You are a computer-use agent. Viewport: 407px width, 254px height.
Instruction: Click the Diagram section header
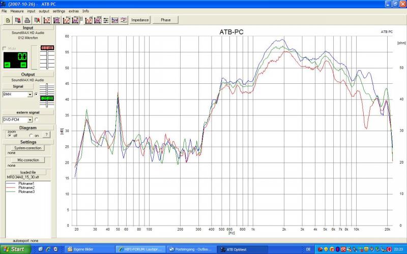(28, 128)
